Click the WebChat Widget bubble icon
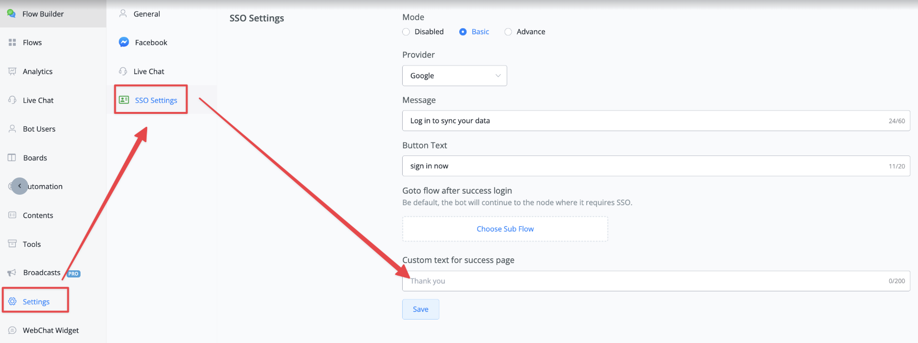This screenshot has height=343, width=918. 12,330
